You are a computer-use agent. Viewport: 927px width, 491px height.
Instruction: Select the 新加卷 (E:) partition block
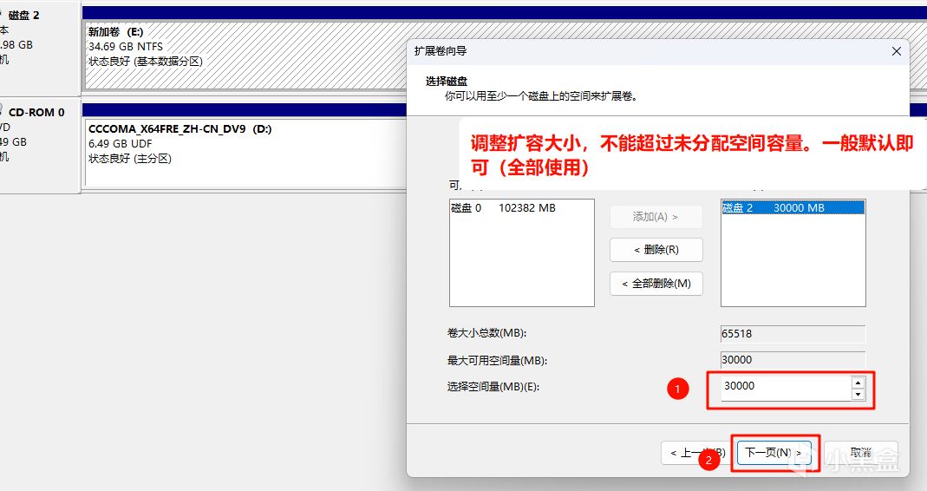coord(245,56)
